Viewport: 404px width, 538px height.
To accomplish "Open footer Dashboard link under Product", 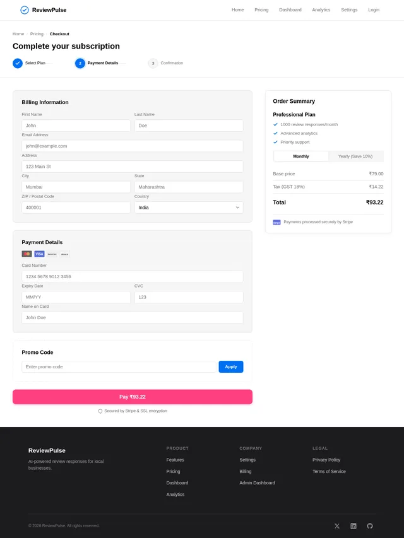I will click(x=177, y=482).
